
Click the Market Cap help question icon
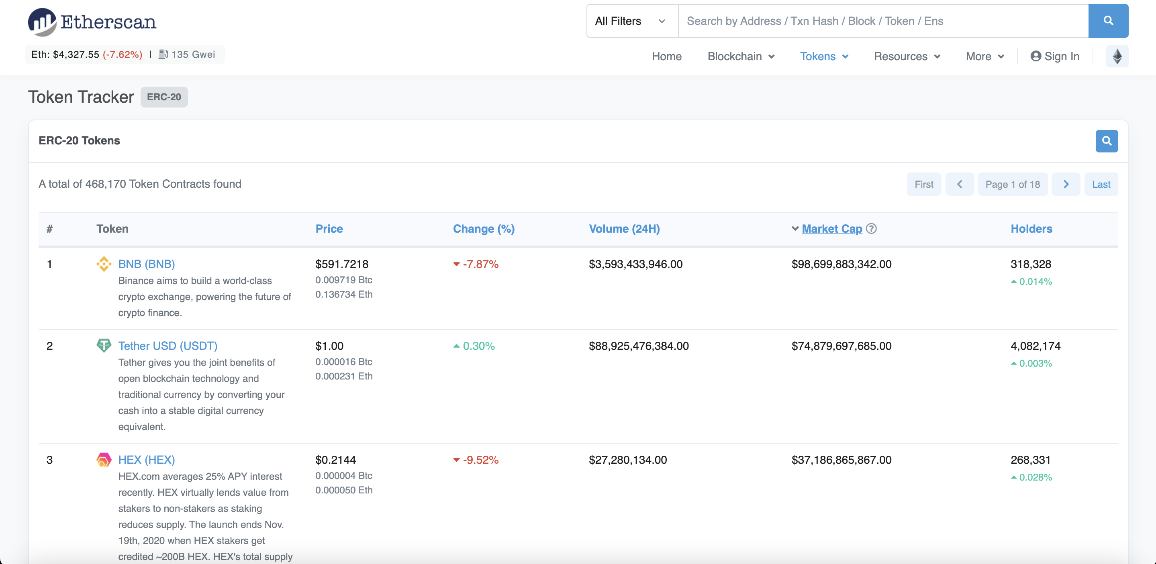click(871, 229)
